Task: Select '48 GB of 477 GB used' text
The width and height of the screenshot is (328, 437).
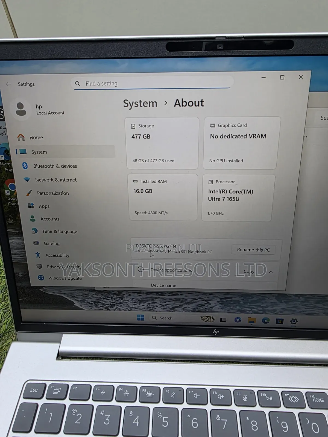Action: click(153, 161)
